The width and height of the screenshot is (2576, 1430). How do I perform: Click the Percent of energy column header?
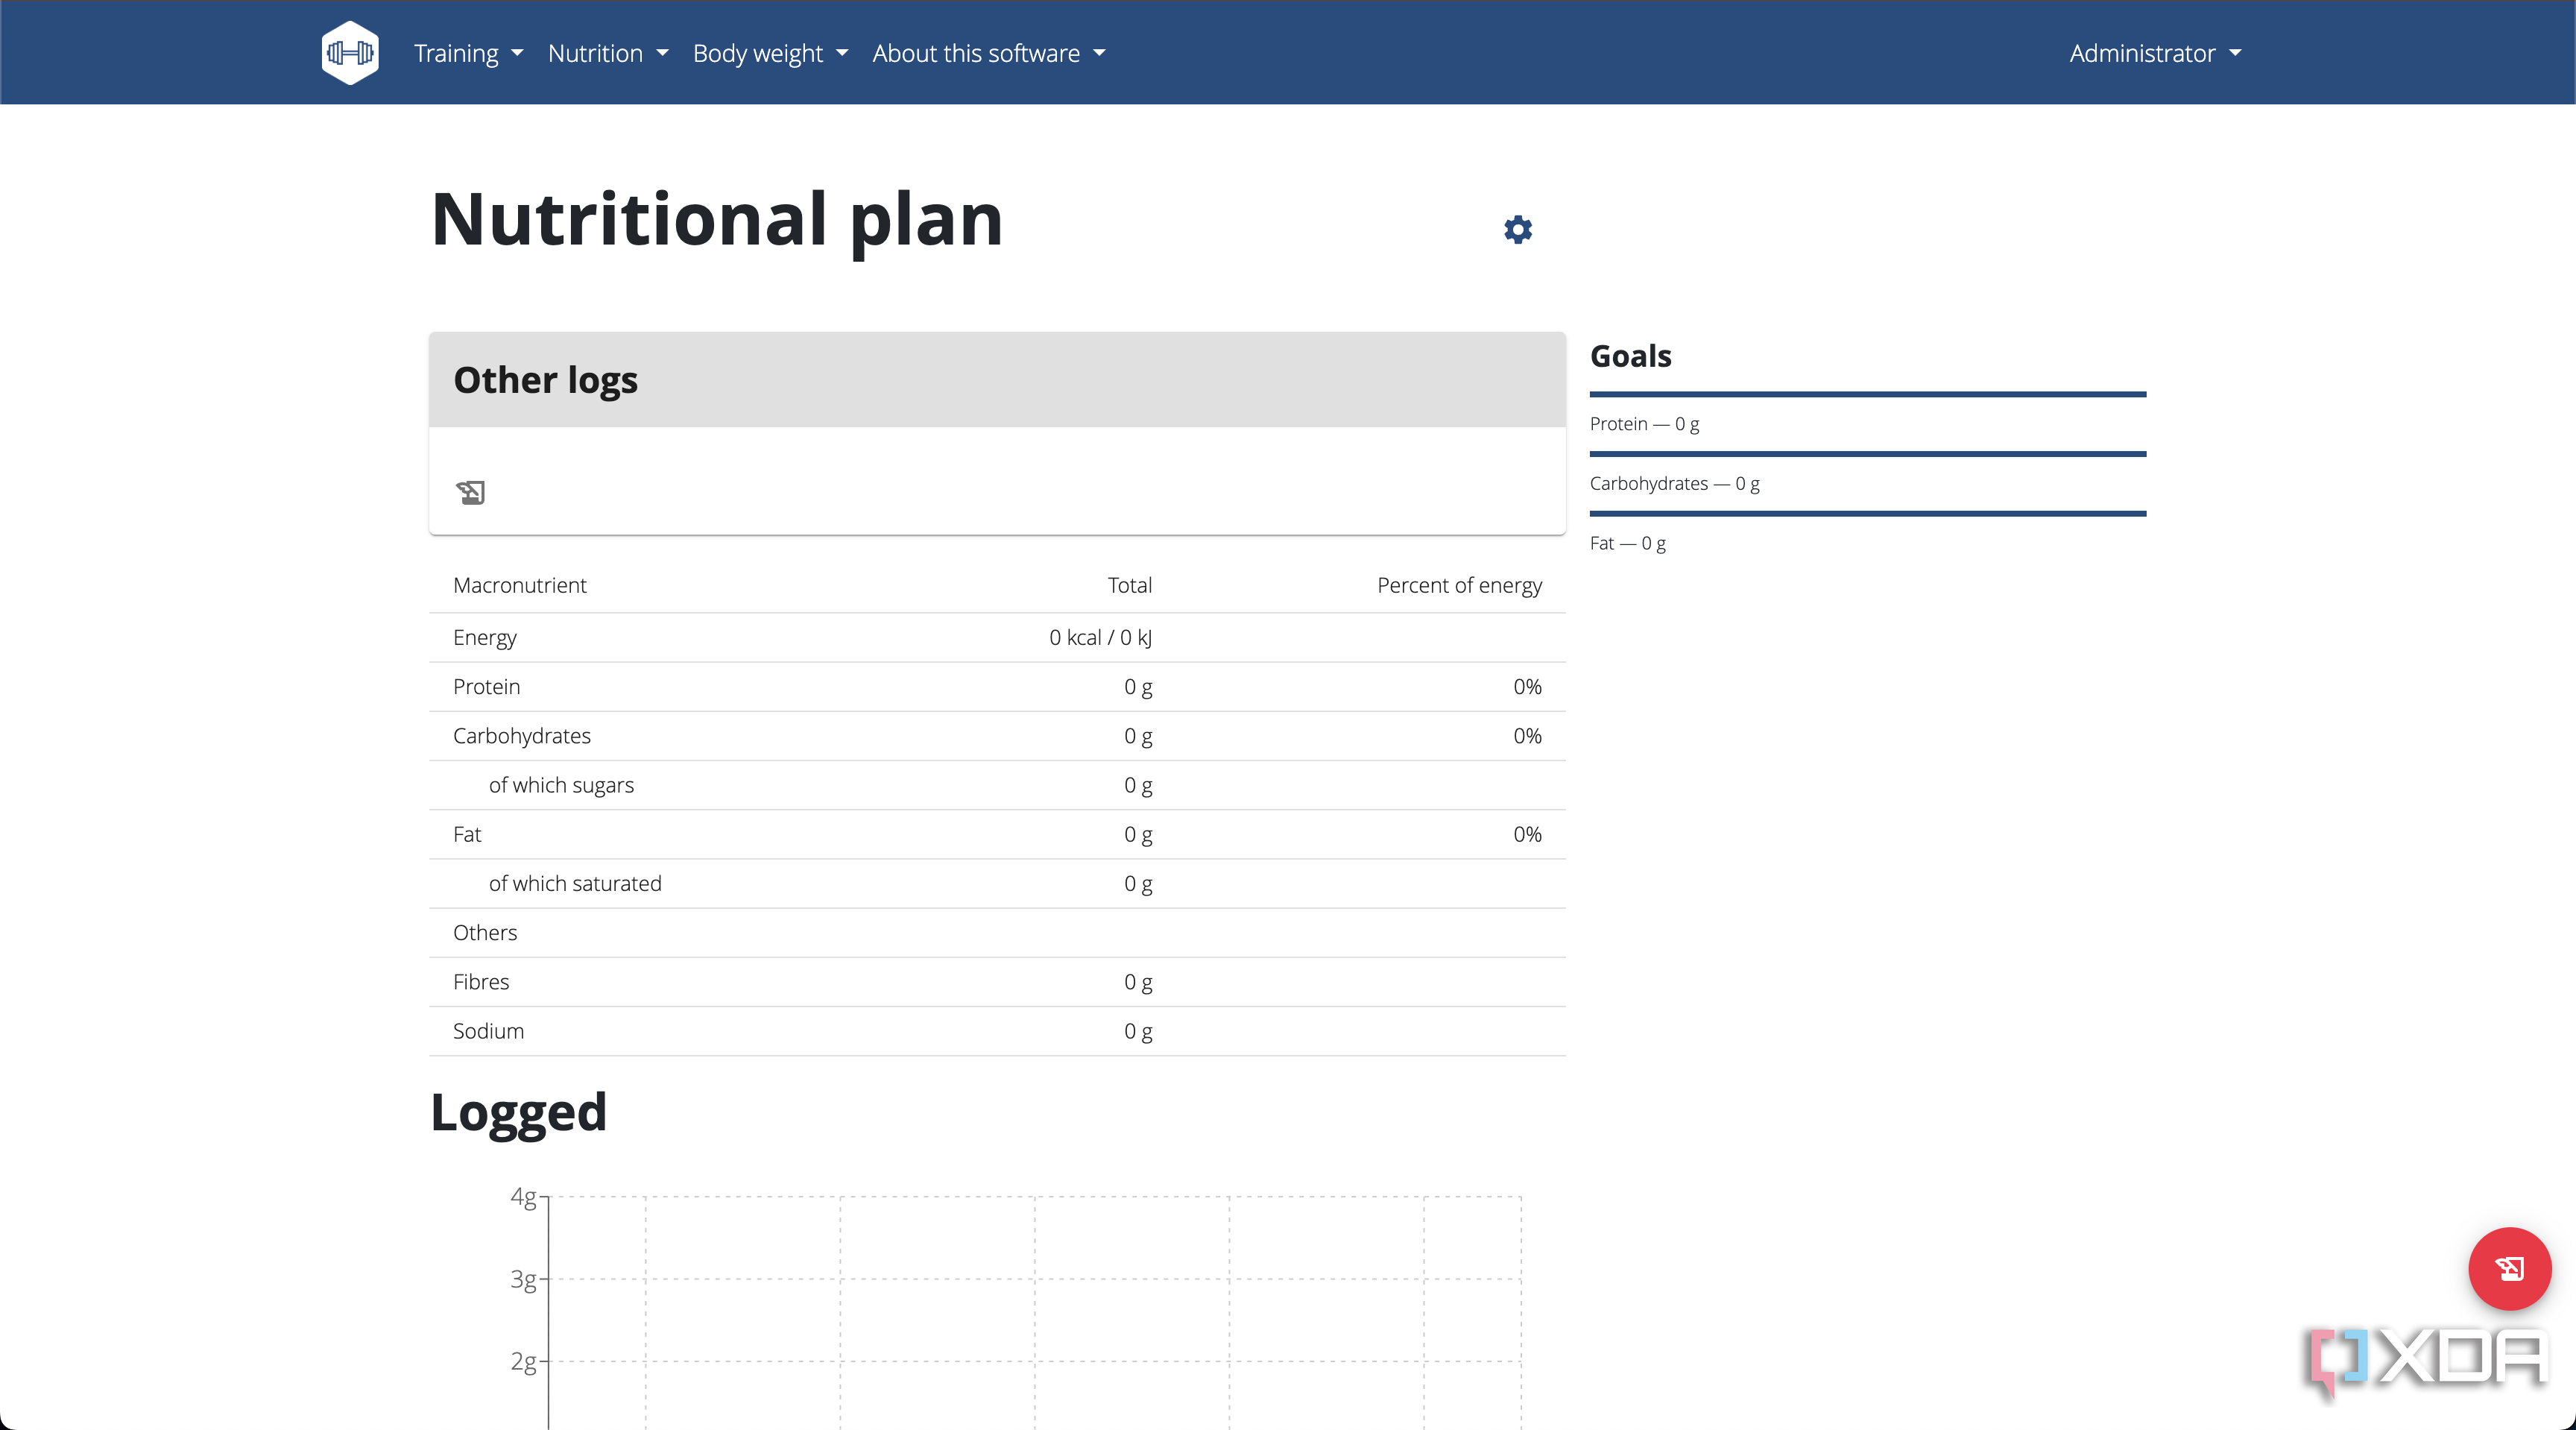(x=1459, y=585)
